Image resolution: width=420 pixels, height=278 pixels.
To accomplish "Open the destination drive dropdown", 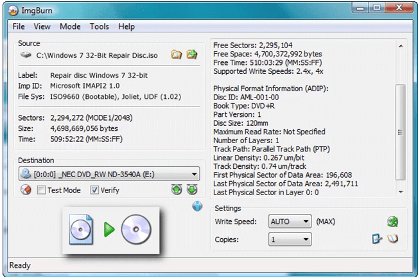I will point(194,175).
